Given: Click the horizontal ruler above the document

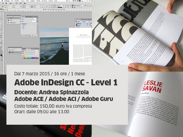Looking at the screenshot, I should (x=48, y=11).
